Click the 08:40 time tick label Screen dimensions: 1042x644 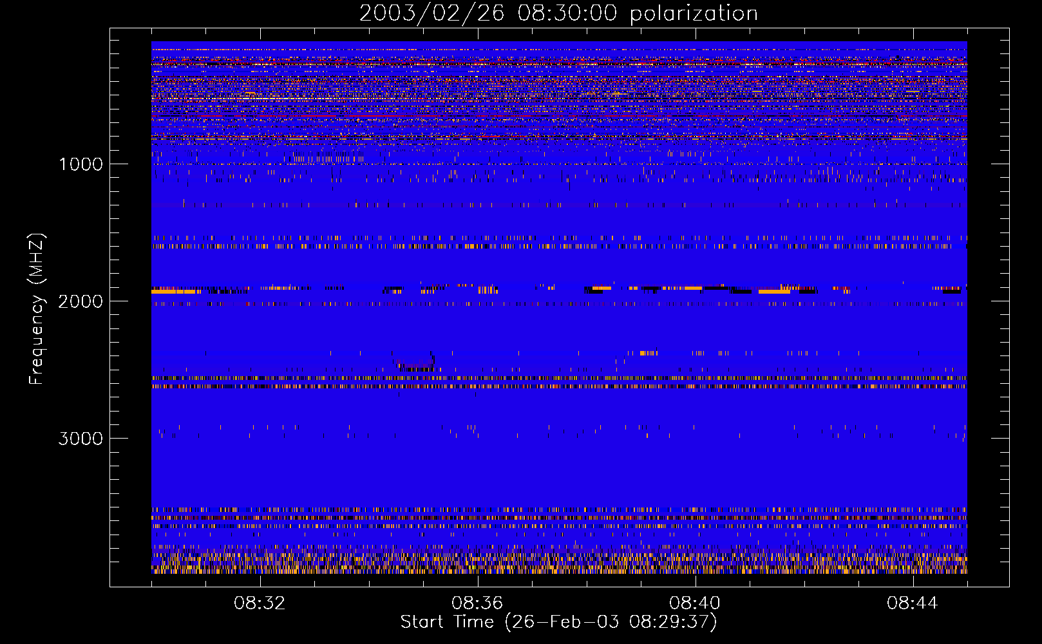[x=695, y=603]
